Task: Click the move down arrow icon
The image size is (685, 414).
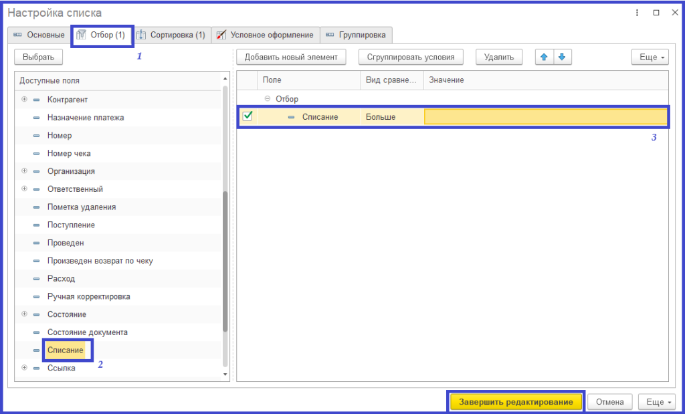Action: 561,57
